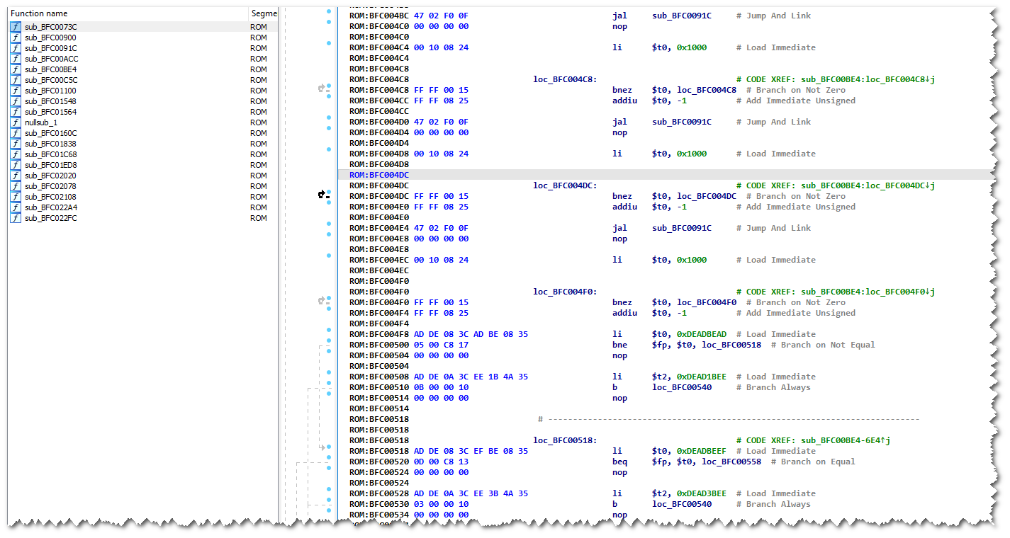Click the blue dot beside ROM:BFC004D8

(329, 149)
